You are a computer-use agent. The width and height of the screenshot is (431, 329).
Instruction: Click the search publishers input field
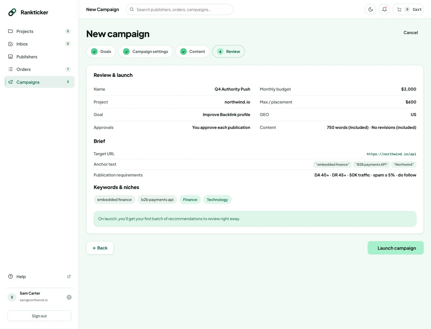[x=180, y=10]
